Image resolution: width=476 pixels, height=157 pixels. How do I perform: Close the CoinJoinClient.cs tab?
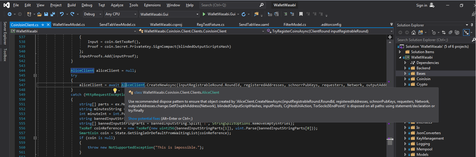pyautogui.click(x=48, y=25)
